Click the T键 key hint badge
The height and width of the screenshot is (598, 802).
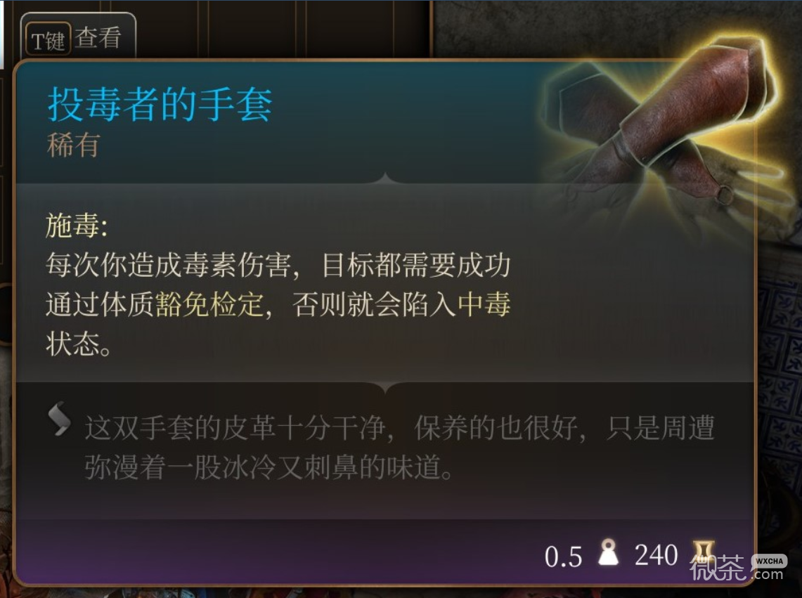click(x=48, y=39)
